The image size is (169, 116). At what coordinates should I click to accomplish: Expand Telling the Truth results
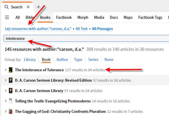pyautogui.click(x=6, y=101)
